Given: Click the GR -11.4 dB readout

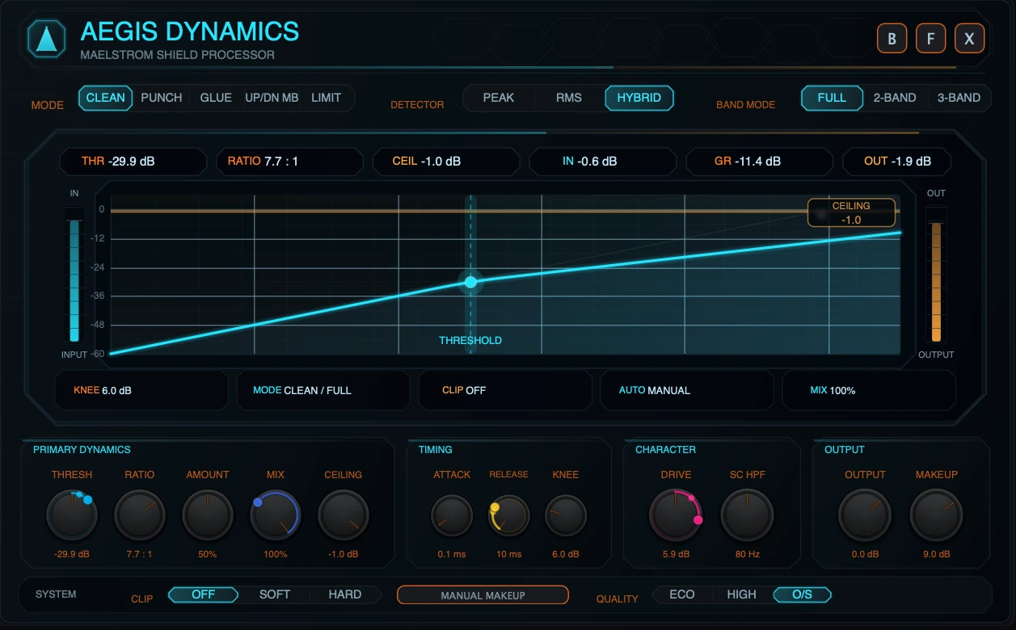Looking at the screenshot, I should point(760,162).
